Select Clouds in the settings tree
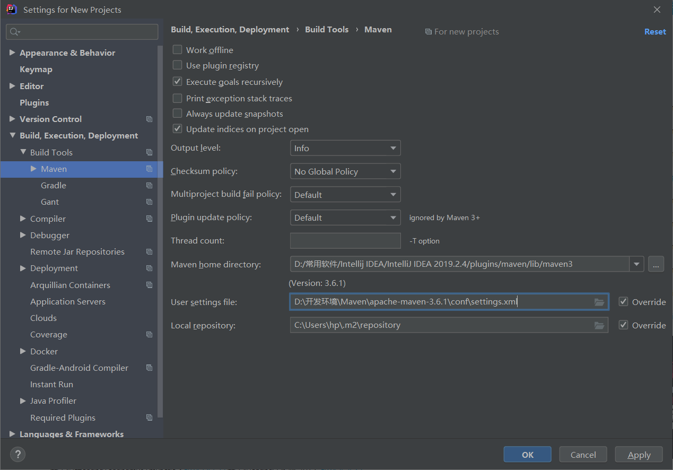The image size is (673, 470). (x=43, y=318)
